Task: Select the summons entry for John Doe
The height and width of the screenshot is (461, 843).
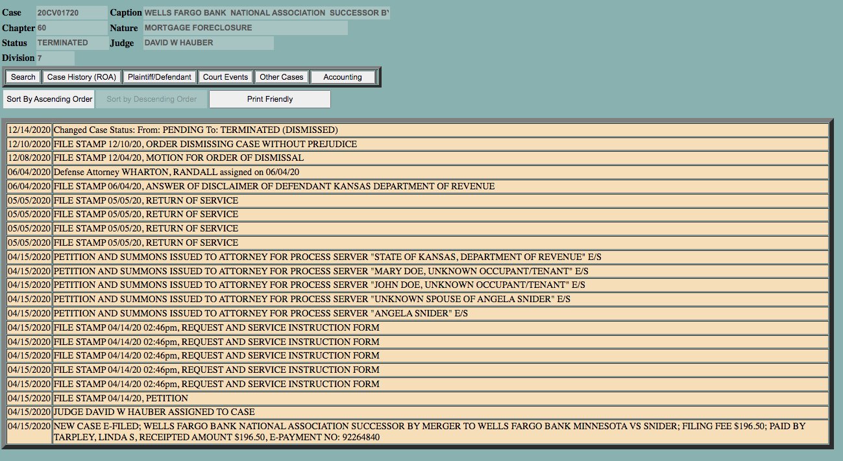Action: click(441, 285)
